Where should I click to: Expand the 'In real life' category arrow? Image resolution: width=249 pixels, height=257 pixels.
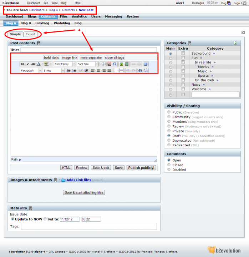click(215, 62)
